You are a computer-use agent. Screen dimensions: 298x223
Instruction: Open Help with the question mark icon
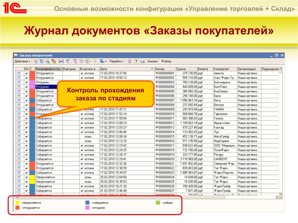(136, 61)
